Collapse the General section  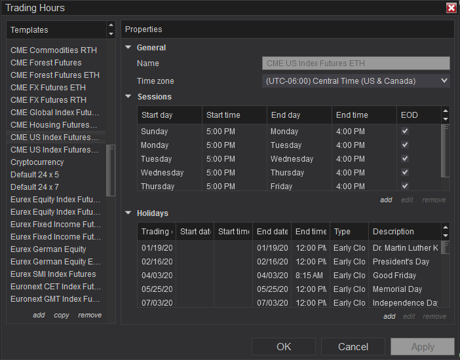point(128,47)
